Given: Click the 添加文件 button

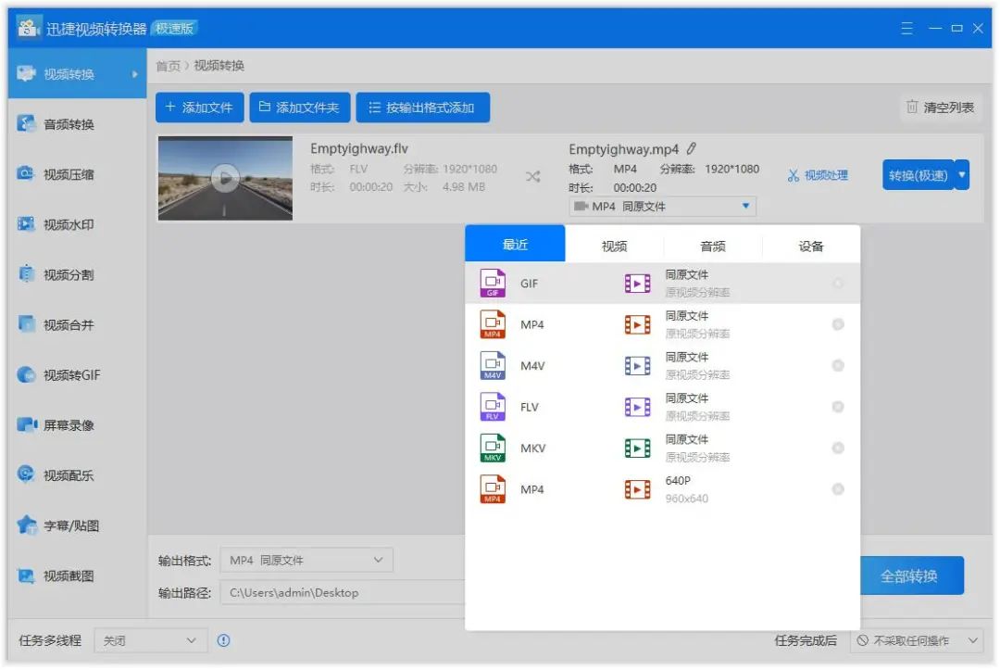Looking at the screenshot, I should coord(198,107).
